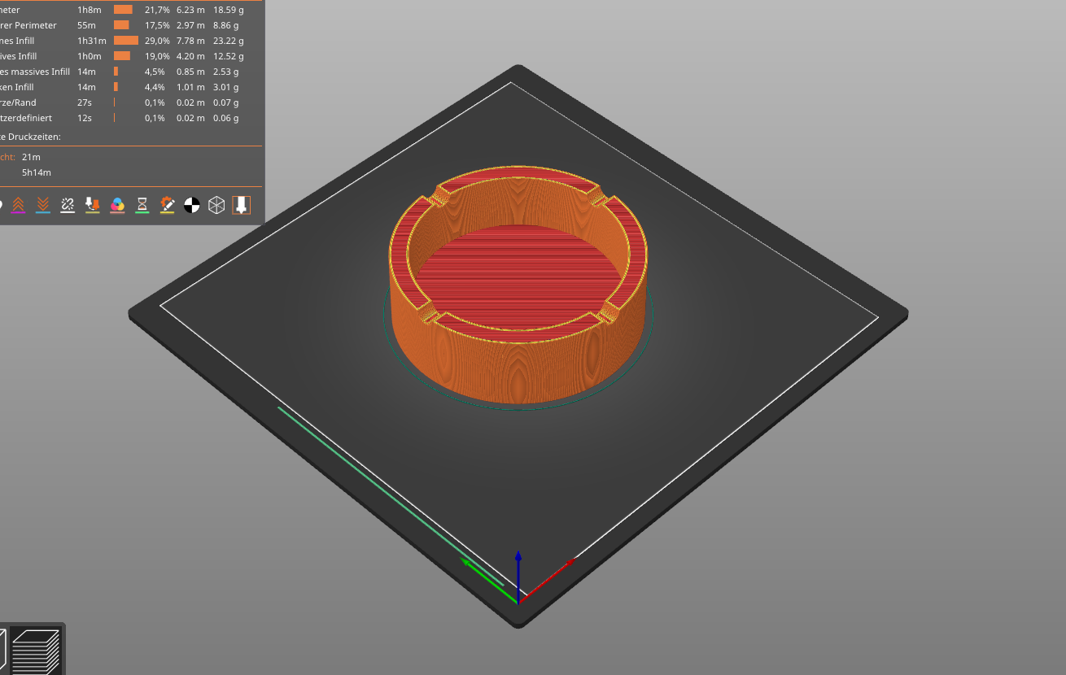
Task: Toggle print pauses hourglass icon
Action: tap(142, 205)
